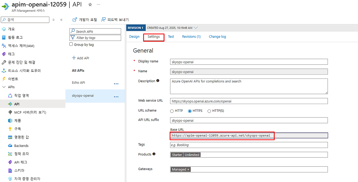Click the diagnose and solve wrench icon
The image size is (358, 182).
click(x=4, y=62)
